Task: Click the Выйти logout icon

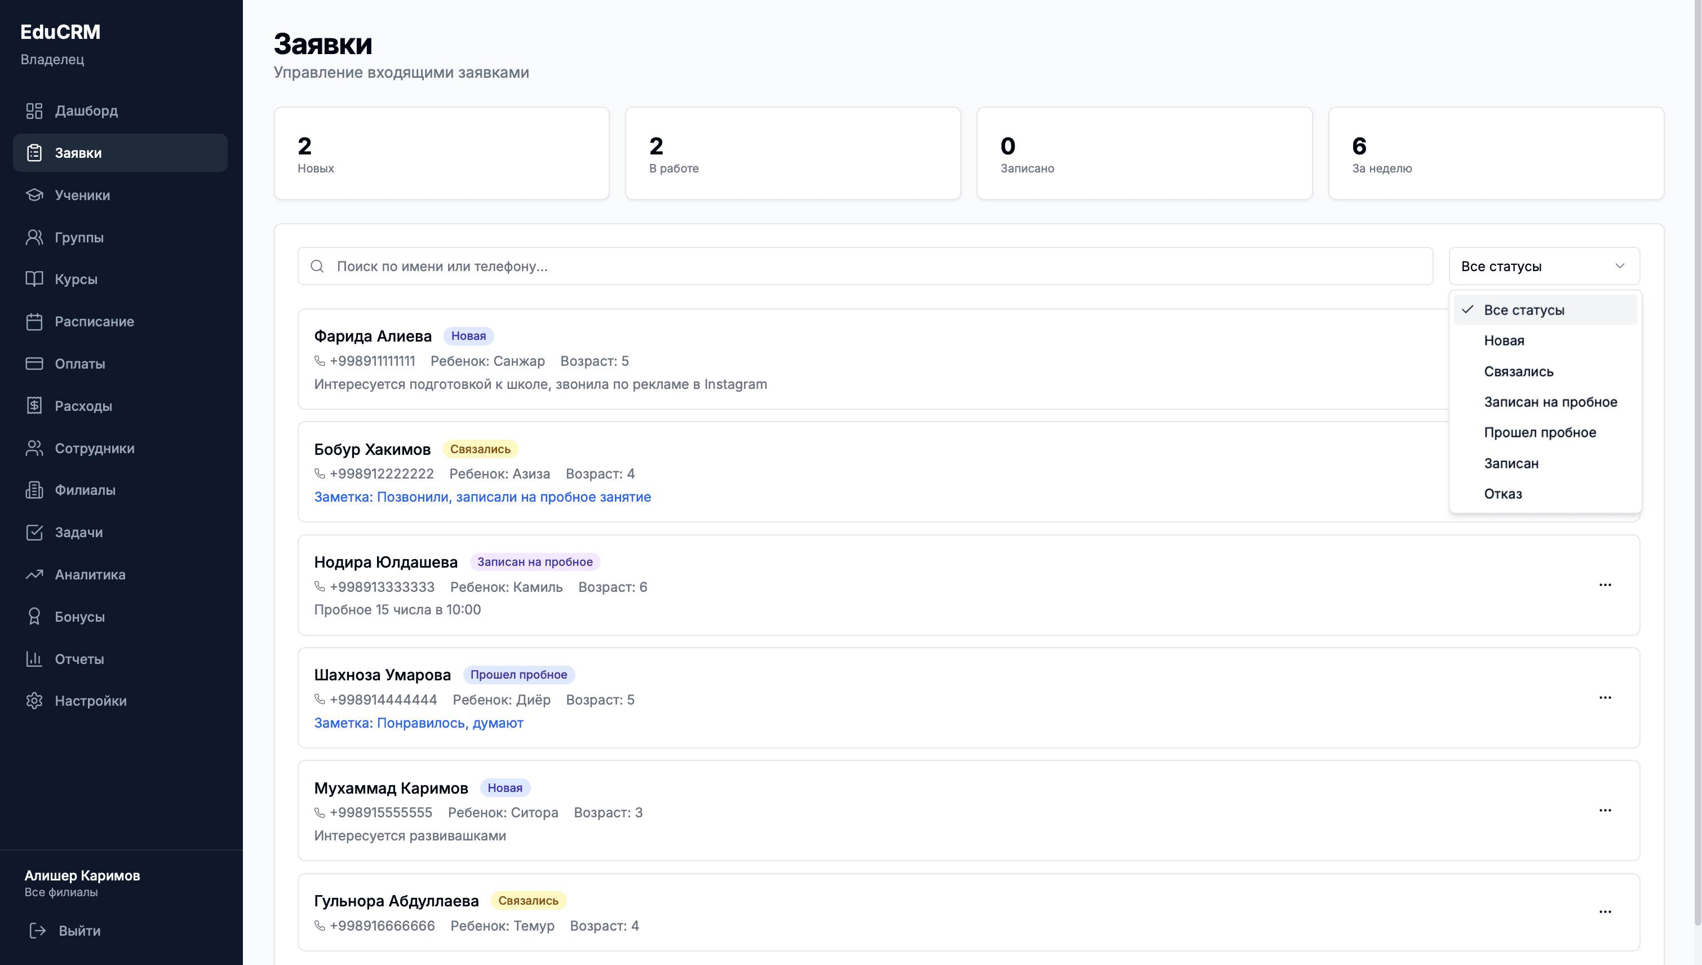Action: [38, 931]
